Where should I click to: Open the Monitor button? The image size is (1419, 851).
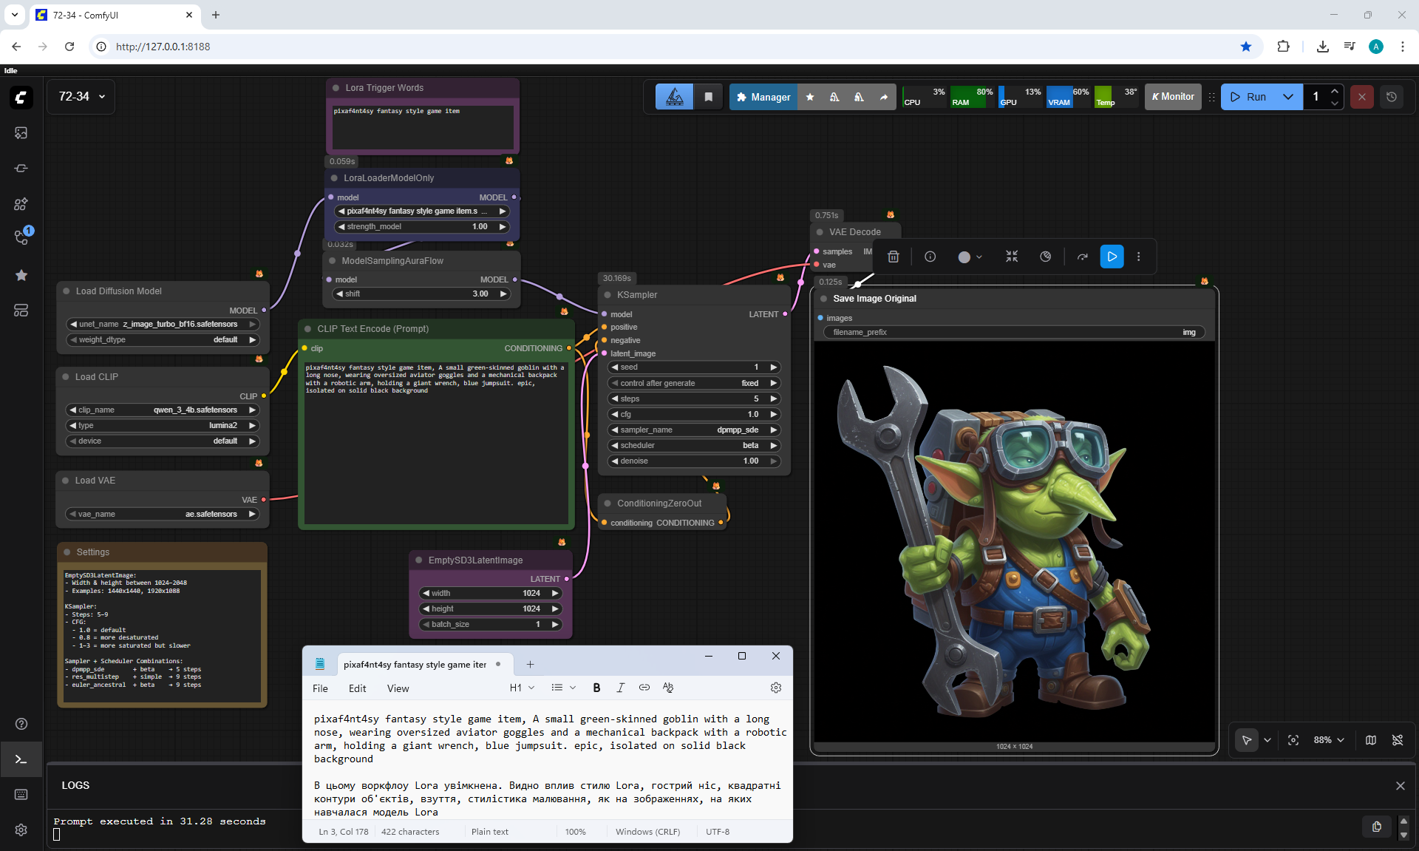pos(1173,97)
